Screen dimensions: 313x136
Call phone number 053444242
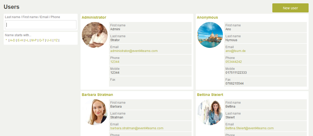(x=234, y=62)
